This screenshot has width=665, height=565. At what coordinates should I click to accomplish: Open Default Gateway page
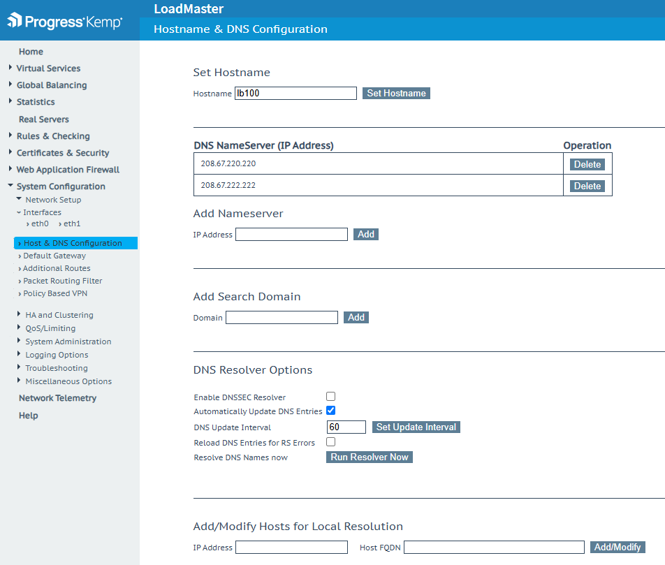[x=54, y=256]
